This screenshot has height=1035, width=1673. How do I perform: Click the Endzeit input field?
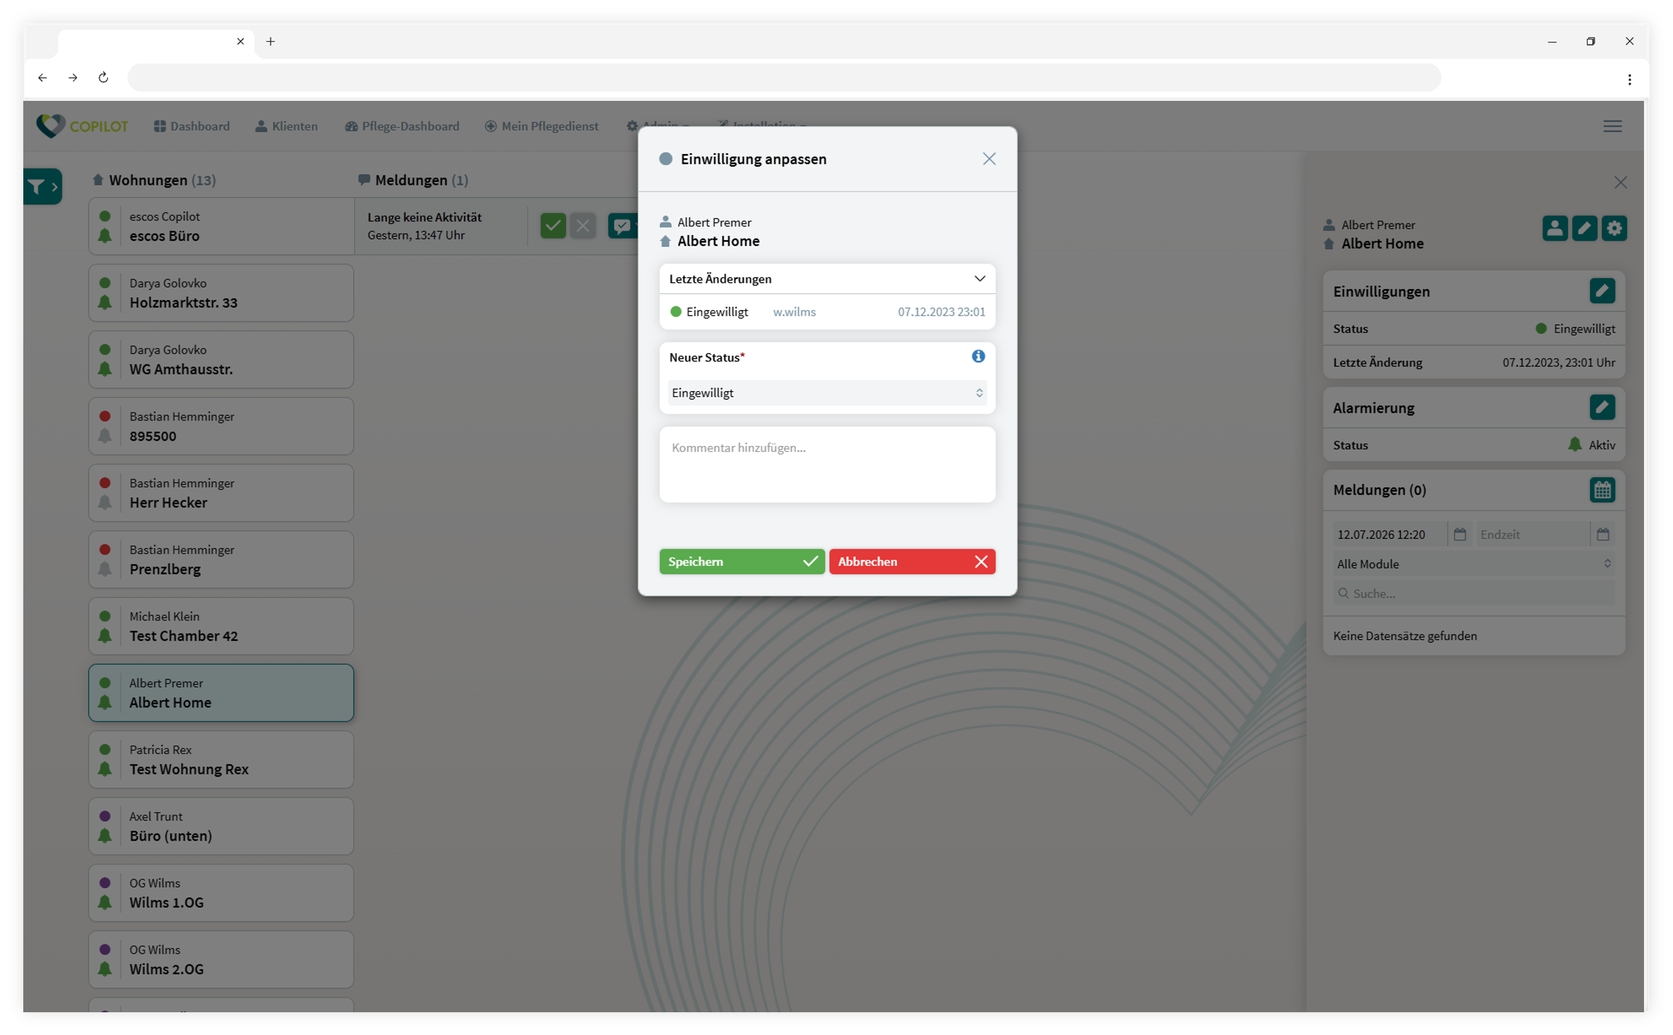1532,535
